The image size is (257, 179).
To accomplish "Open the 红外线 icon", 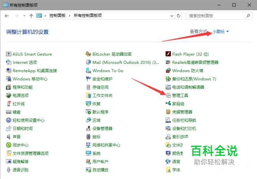I will point(9,104).
